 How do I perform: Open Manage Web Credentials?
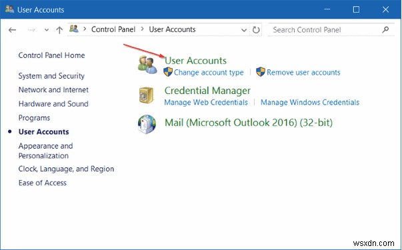(206, 103)
